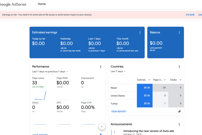This screenshot has width=202, height=135.
Task: Open Countries card three-dot menu
Action: point(179,67)
